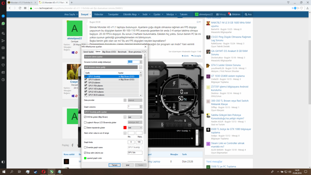311x175 pixels.
Task: Expand the Sosyal menu arrow
Action: pyautogui.click(x=90, y=14)
